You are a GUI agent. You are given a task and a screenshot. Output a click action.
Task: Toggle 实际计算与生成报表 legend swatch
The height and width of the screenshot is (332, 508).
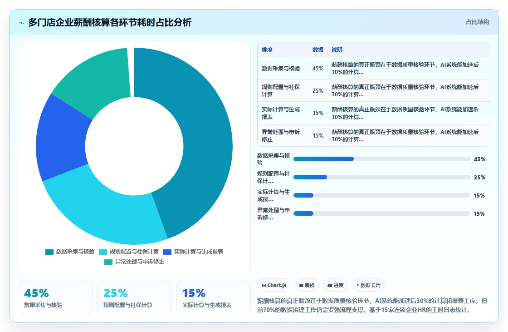point(167,252)
